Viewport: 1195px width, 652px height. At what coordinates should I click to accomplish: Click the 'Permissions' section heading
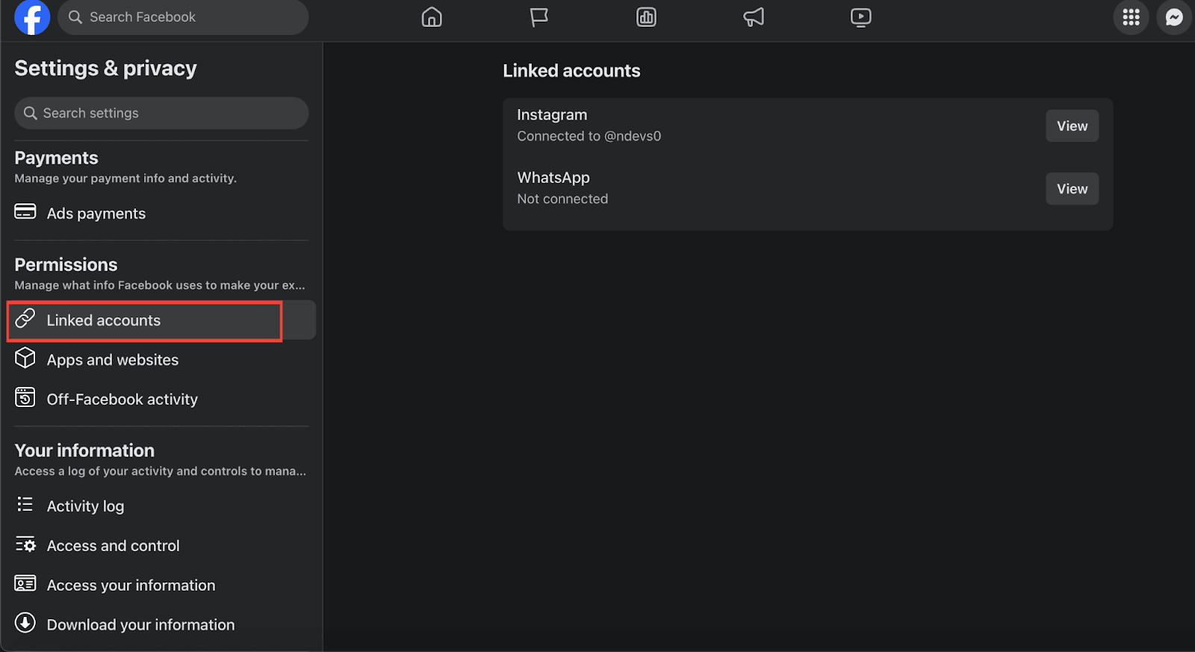[x=66, y=265]
